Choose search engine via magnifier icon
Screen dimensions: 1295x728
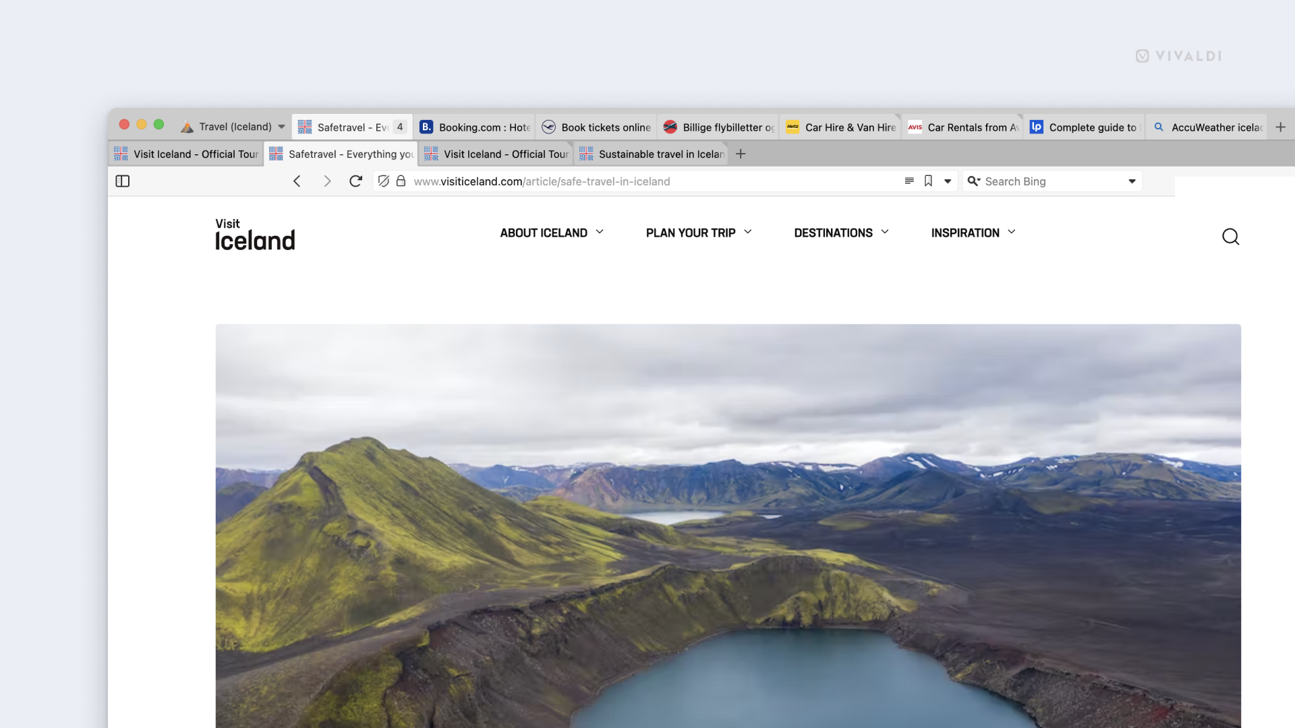click(x=973, y=181)
